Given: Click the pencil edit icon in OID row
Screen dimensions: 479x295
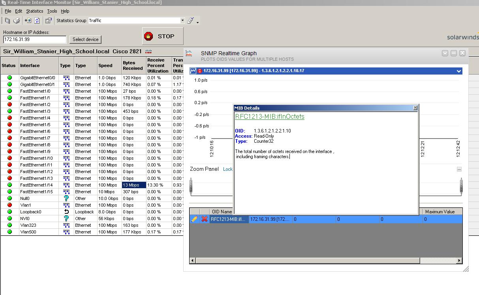Looking at the screenshot, I should coord(194,219).
